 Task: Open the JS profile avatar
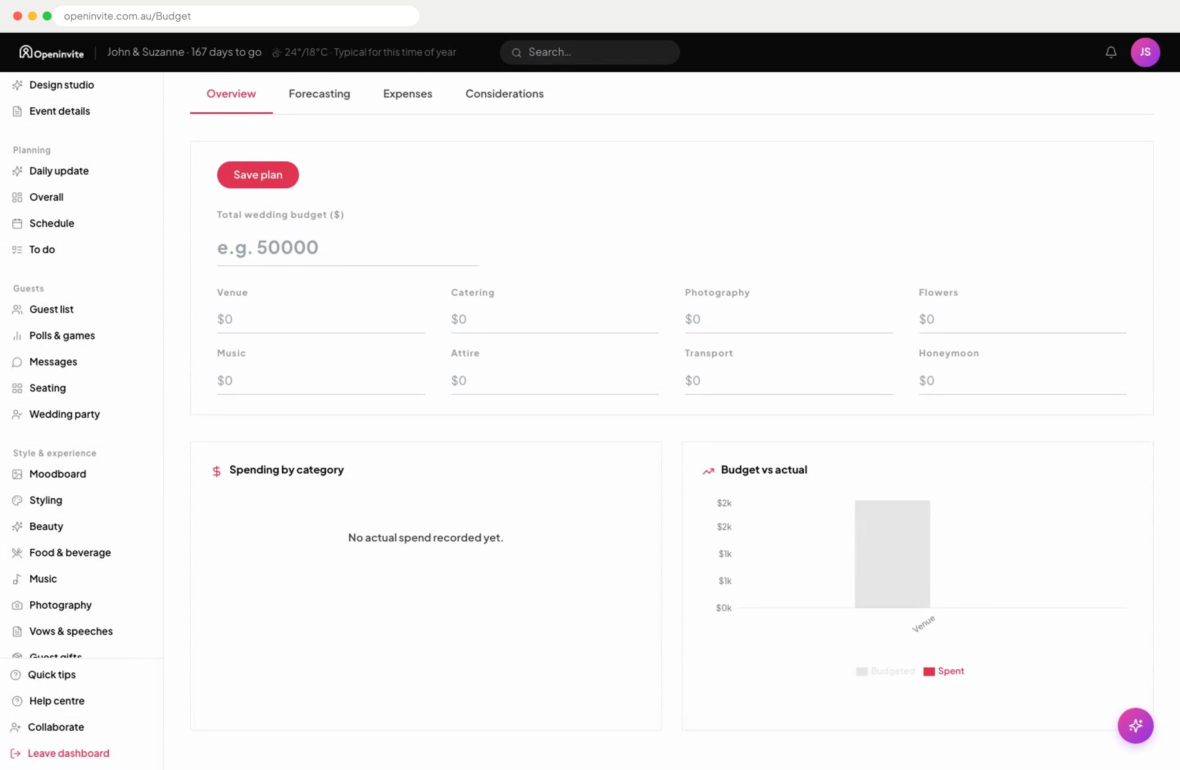(1145, 52)
